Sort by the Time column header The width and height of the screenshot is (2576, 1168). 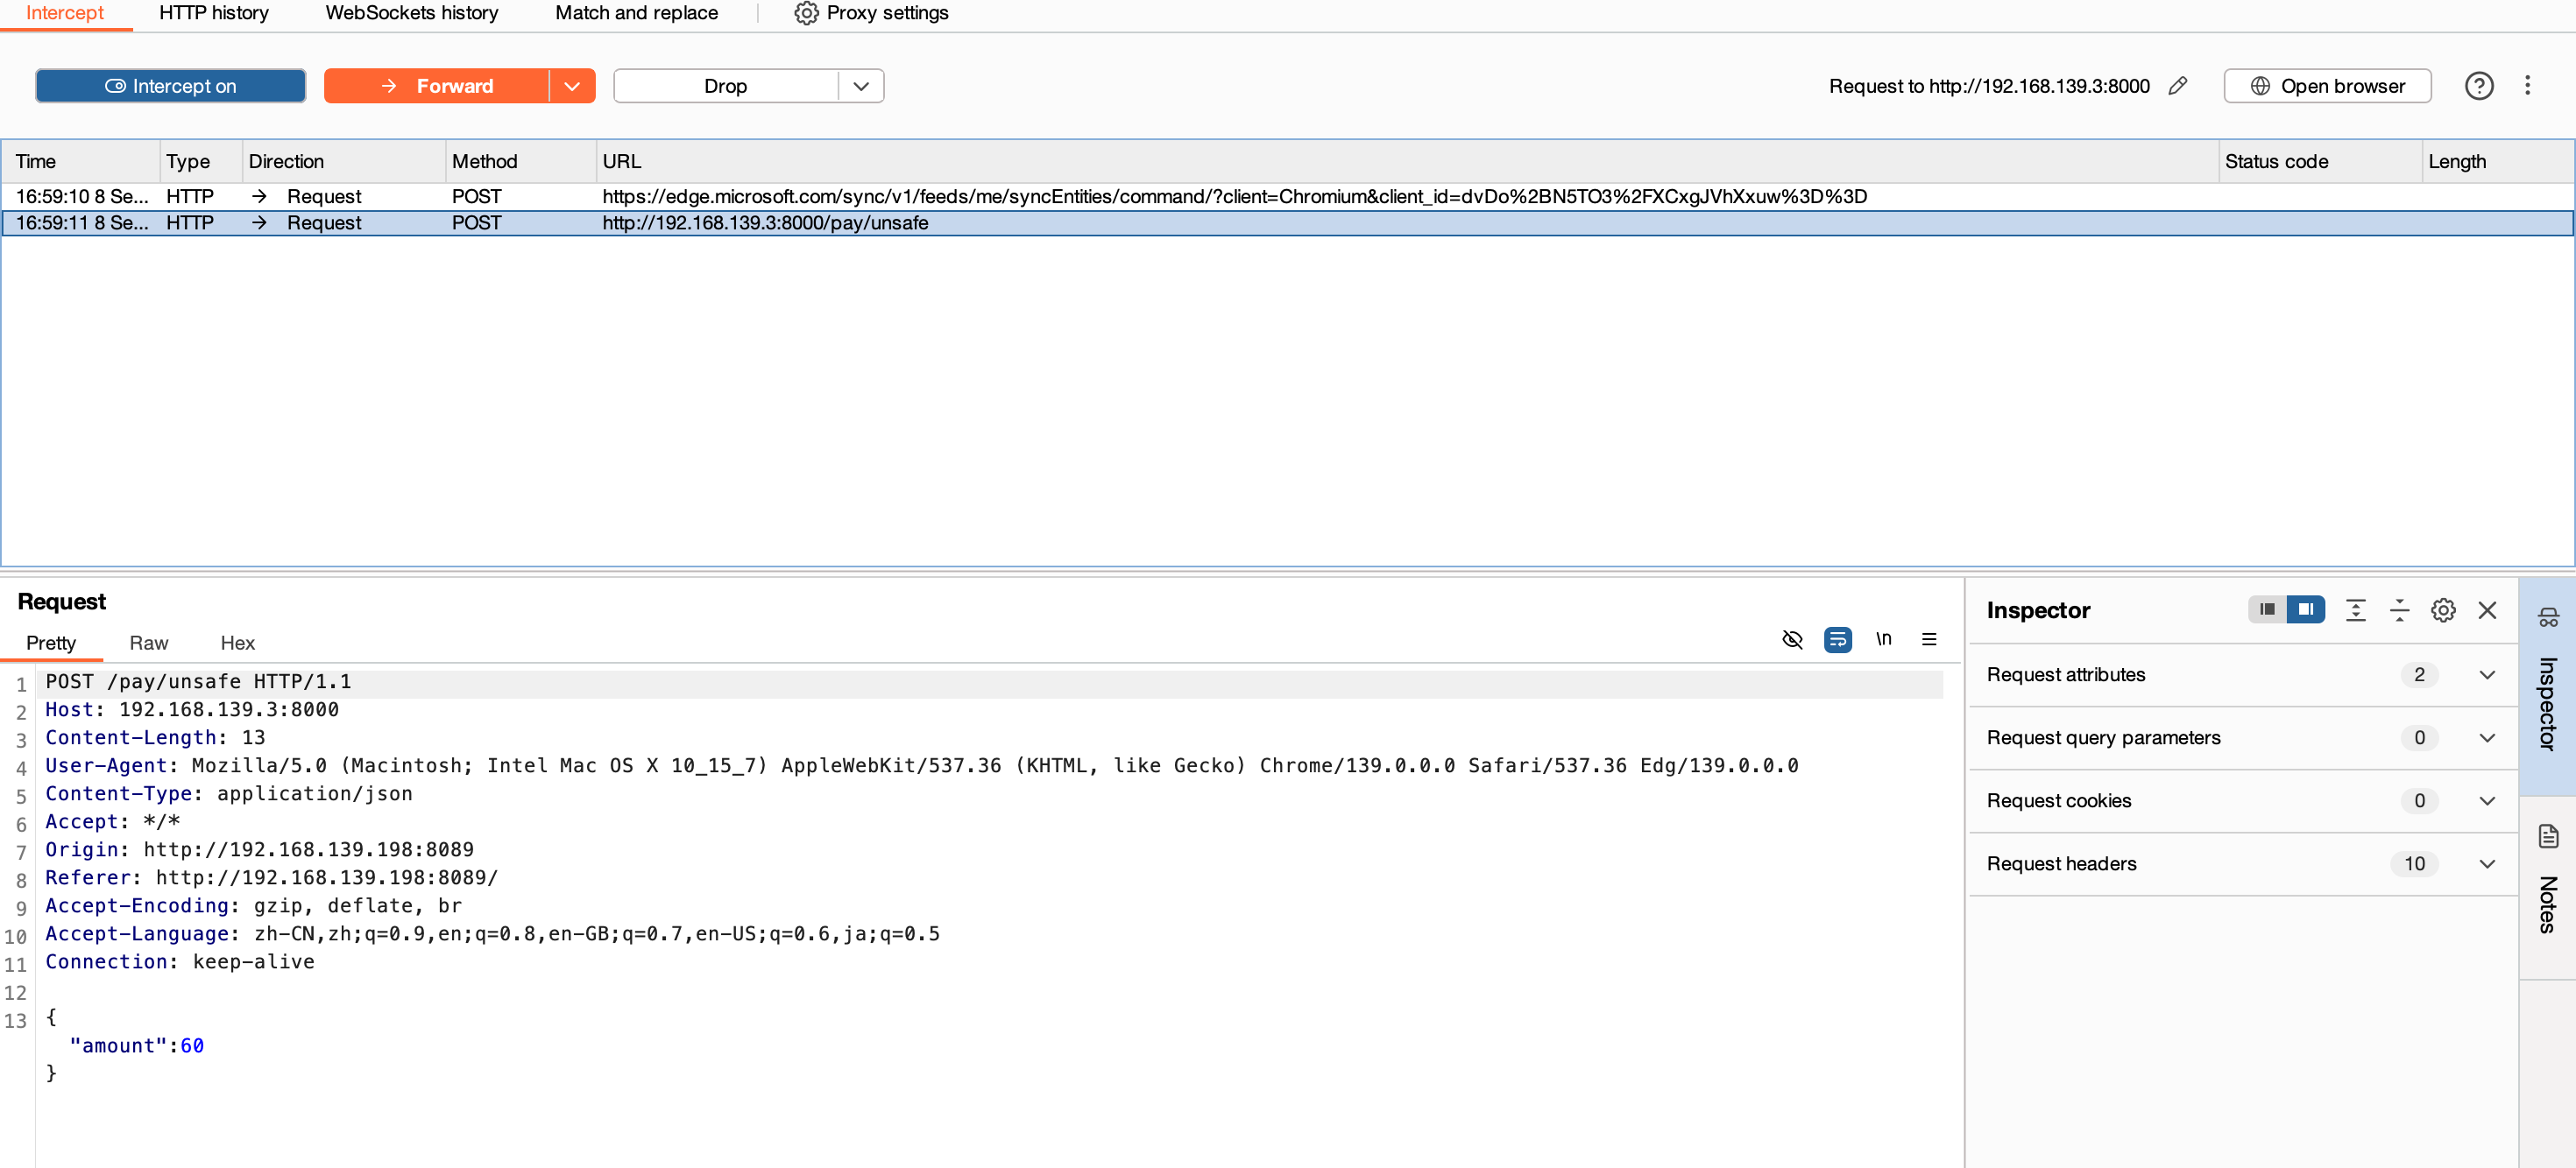click(x=80, y=161)
